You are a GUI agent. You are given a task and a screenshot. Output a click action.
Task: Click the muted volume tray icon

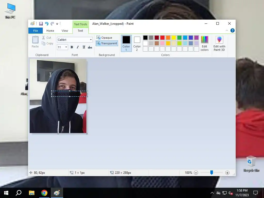click(231, 193)
